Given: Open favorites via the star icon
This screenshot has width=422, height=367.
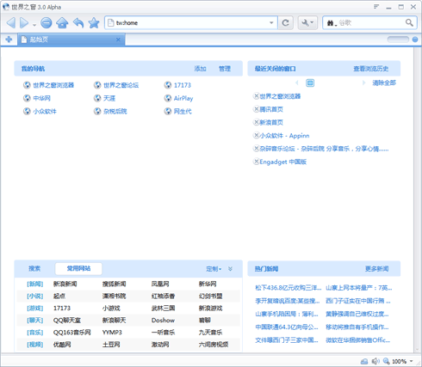Looking at the screenshot, I should coord(94,22).
